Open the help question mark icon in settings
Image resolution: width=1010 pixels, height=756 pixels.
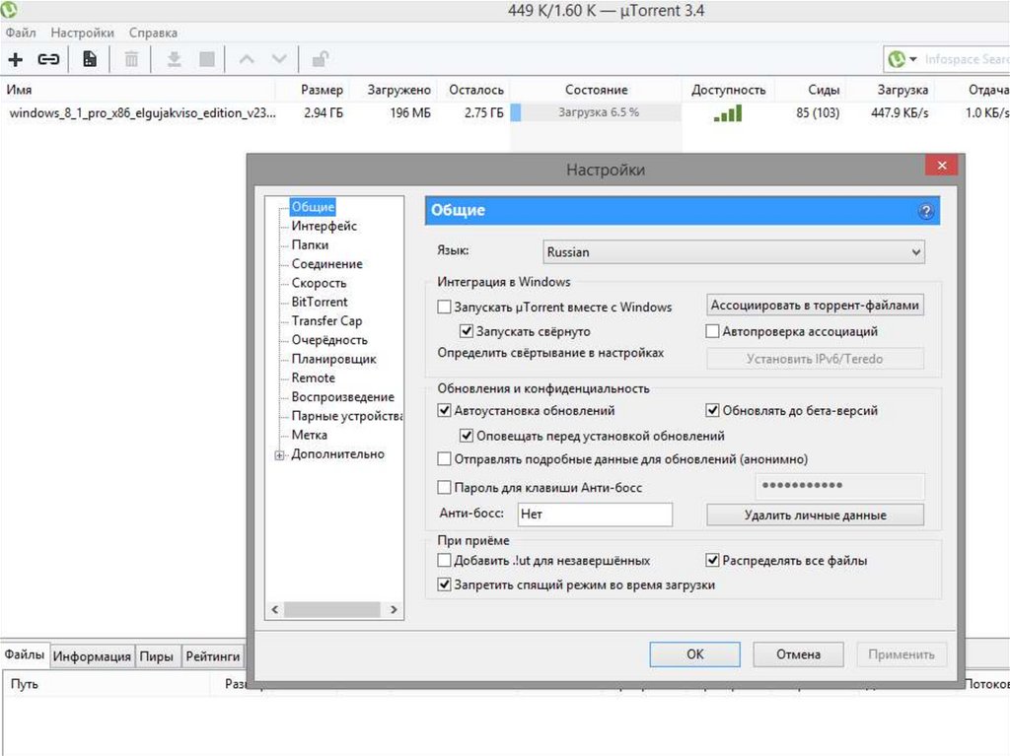click(x=925, y=211)
